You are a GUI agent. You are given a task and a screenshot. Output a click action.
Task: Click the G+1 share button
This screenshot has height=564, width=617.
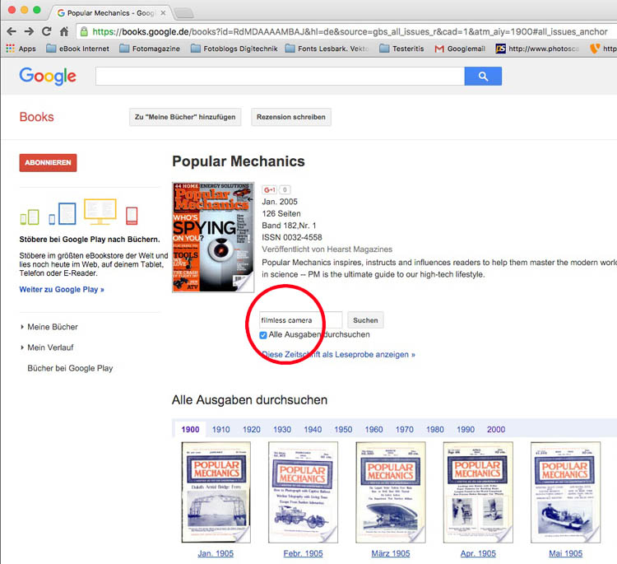pyautogui.click(x=270, y=190)
